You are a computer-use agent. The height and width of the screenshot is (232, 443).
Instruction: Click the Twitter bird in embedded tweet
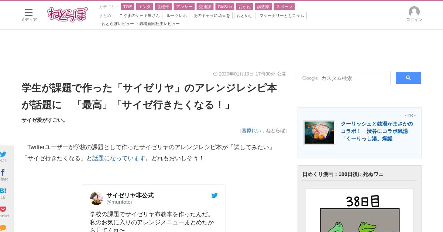click(214, 196)
